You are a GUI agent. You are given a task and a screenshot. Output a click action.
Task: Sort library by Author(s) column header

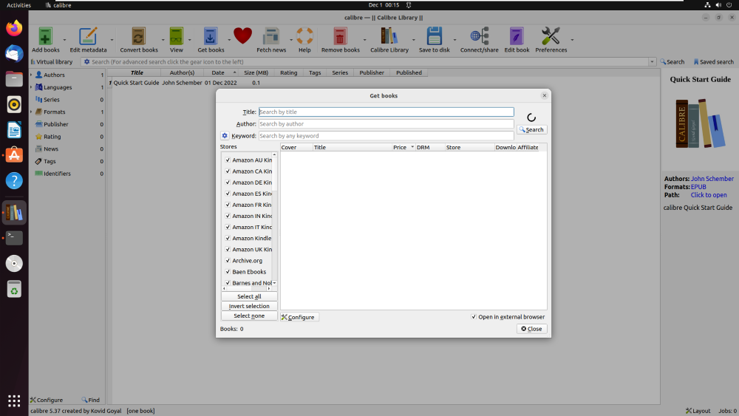(x=182, y=72)
